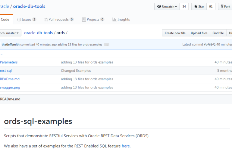Navigate to oracle-db-tools breadcrumb link
This screenshot has width=232, height=155.
click(39, 33)
